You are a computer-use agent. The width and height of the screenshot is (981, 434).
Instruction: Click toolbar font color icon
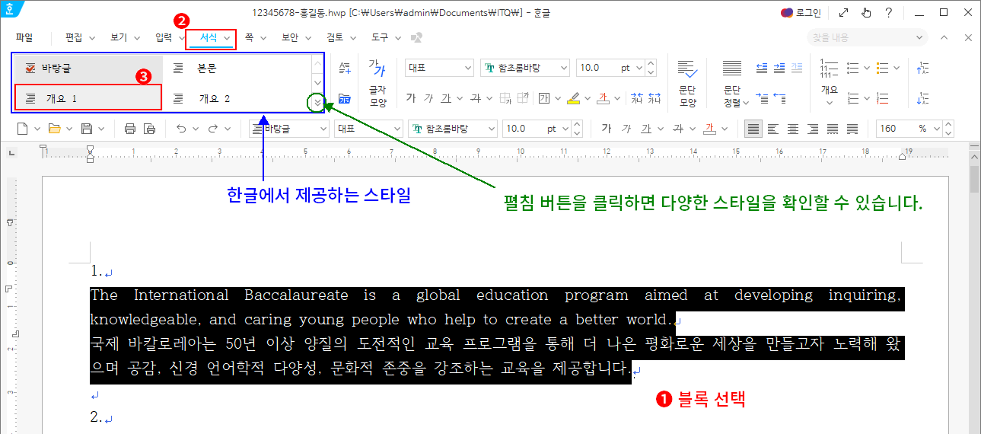click(709, 129)
